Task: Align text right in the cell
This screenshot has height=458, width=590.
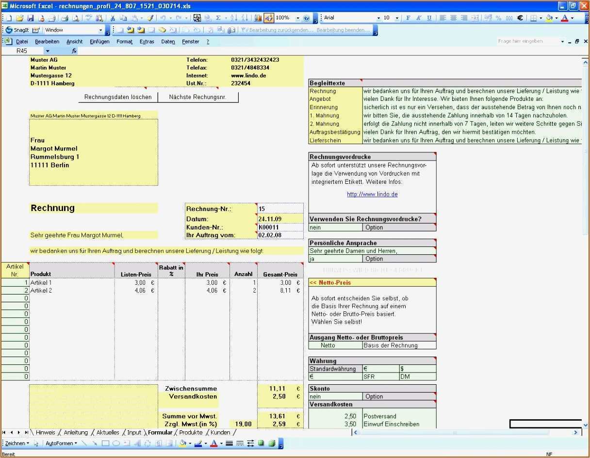Action: (464, 18)
